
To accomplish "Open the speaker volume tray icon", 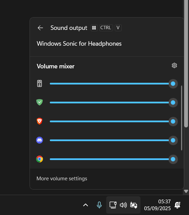I will click(x=123, y=205).
